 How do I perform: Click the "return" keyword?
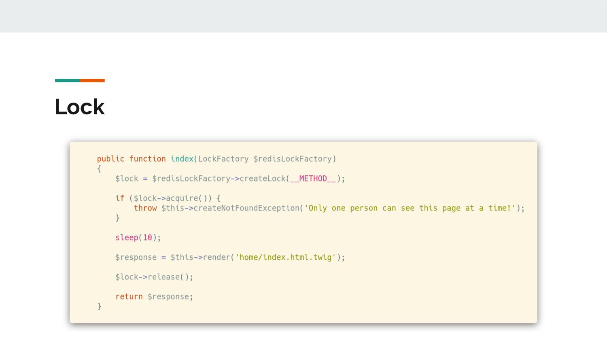129,297
